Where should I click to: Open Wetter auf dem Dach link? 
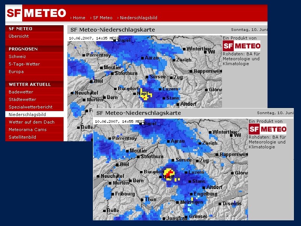pos(32,122)
